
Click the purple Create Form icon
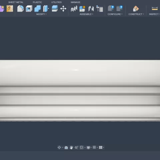coord(2,9)
